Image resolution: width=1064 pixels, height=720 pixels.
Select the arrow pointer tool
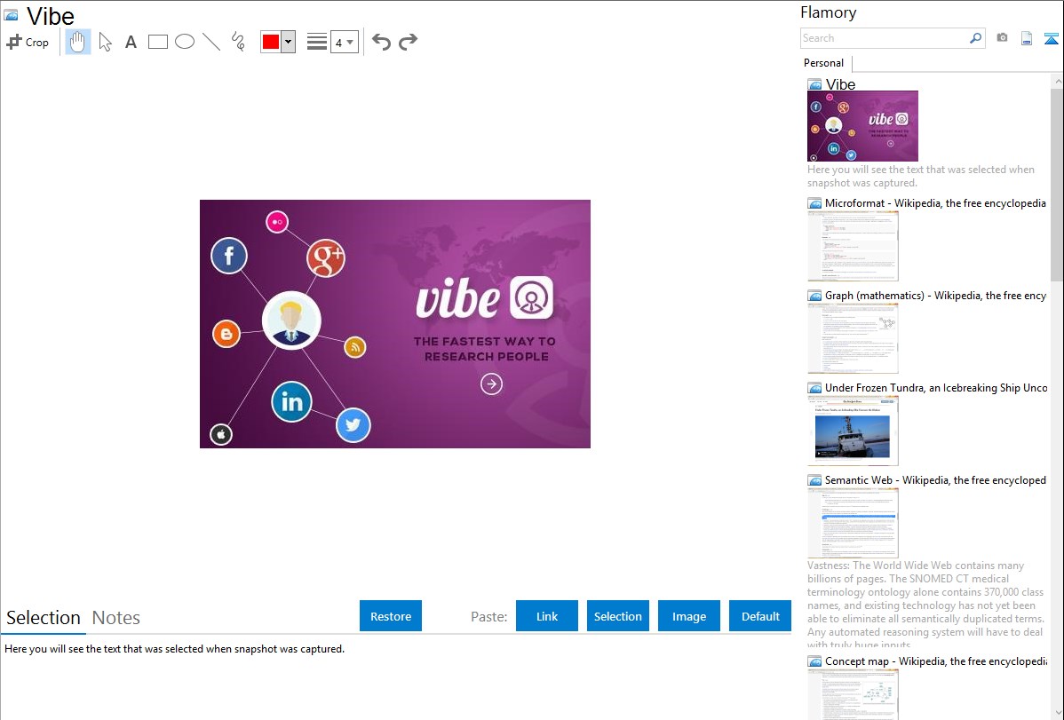105,42
